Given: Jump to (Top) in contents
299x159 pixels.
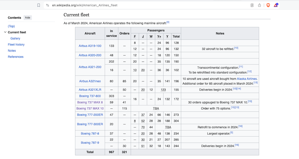Looking at the screenshot, I should click(x=11, y=26).
